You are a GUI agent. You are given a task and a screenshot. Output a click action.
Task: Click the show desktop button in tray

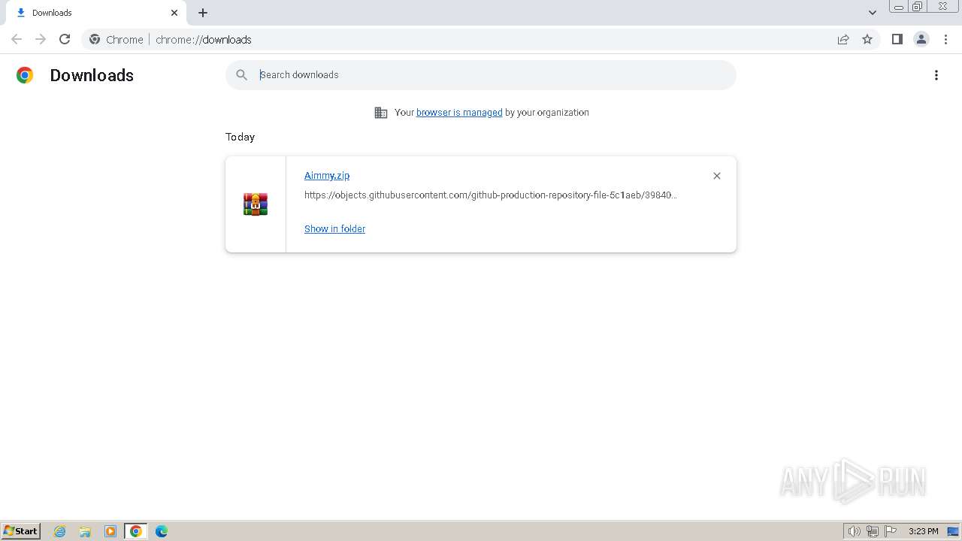[x=953, y=531]
